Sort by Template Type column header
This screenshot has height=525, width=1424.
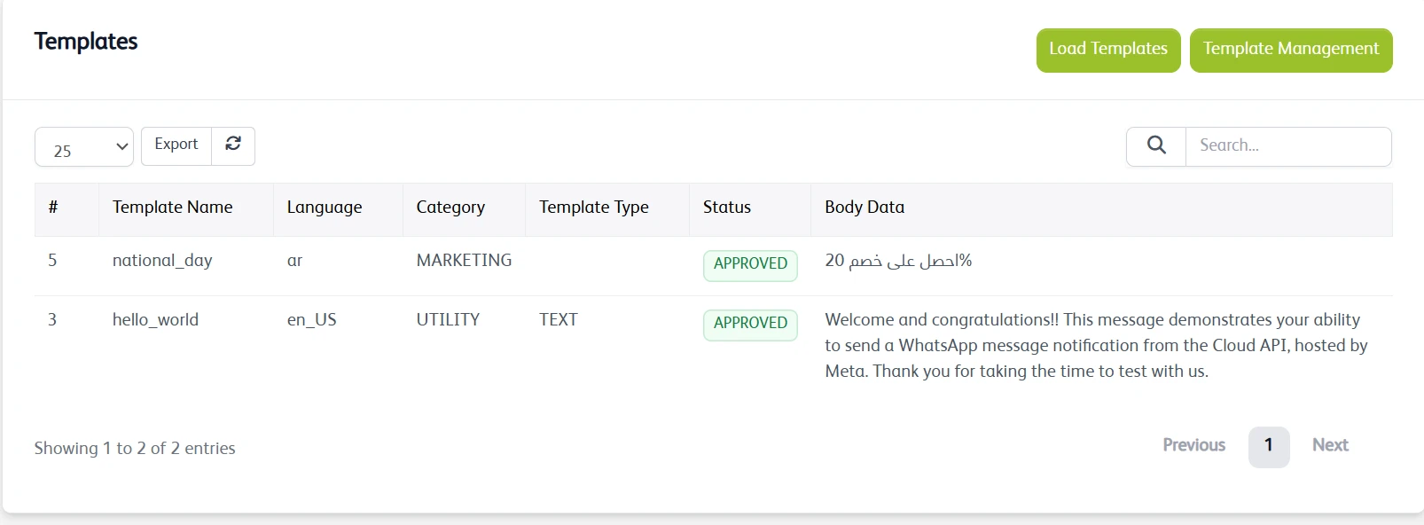pos(593,208)
